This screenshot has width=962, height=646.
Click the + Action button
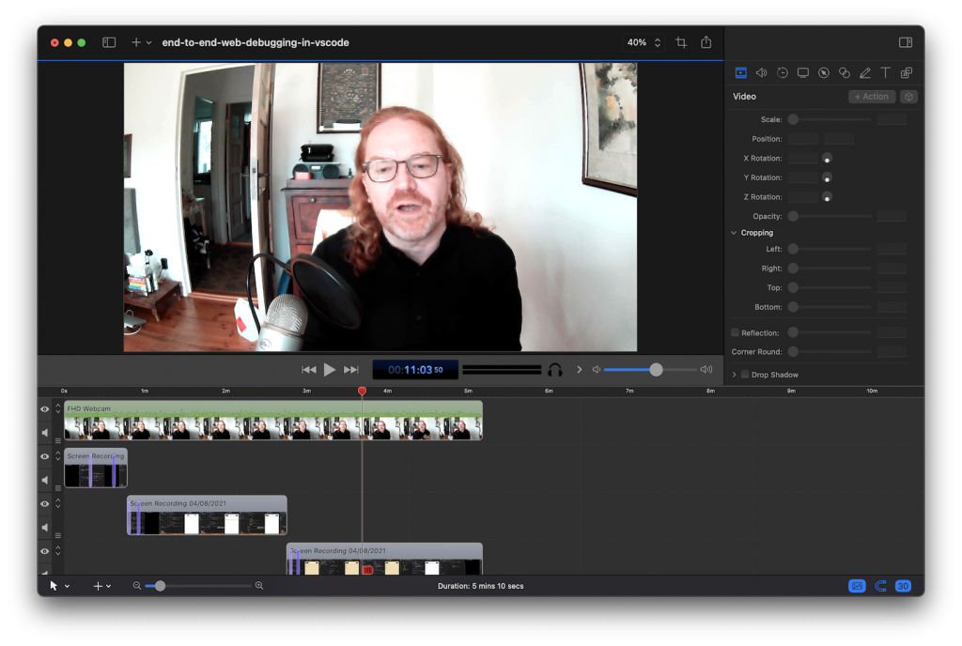pos(872,97)
